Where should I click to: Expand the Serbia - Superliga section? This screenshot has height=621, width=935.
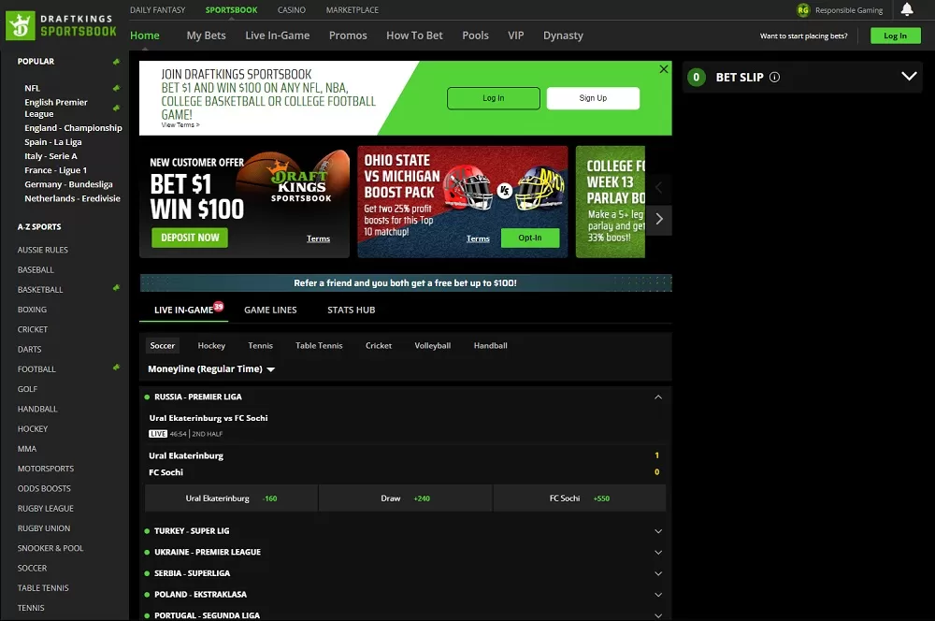tap(658, 573)
